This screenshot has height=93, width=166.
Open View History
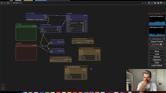point(157,48)
